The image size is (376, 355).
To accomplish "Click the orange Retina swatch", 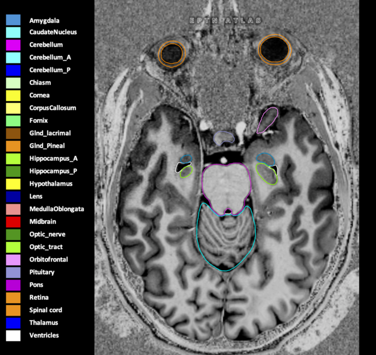I will (x=13, y=298).
